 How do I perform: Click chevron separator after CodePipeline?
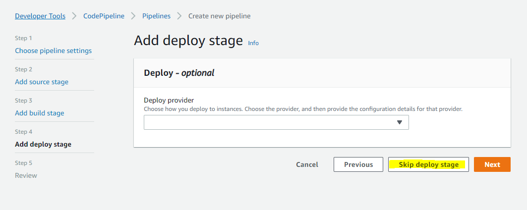click(133, 16)
